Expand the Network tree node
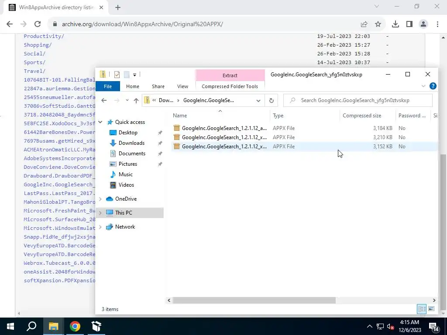Image resolution: width=447 pixels, height=335 pixels. (x=100, y=227)
